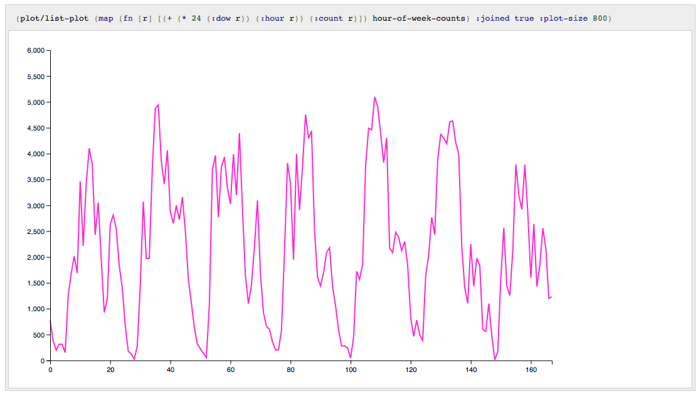Click the plot/list-plot function name in code
This screenshot has height=394, width=698.
(x=55, y=18)
